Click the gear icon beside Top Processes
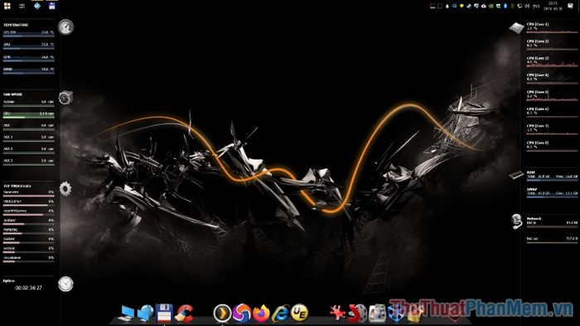The image size is (580, 326). pos(65,189)
